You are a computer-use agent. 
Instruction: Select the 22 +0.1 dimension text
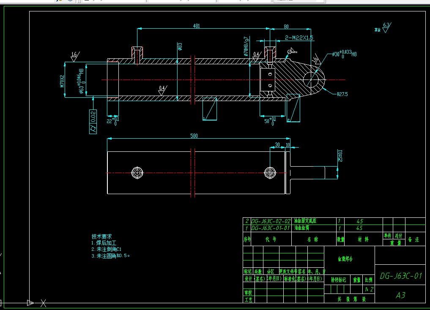click(x=113, y=121)
